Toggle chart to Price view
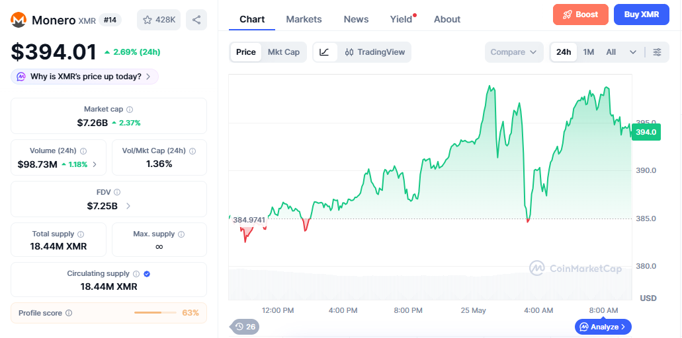The image size is (682, 338). tap(246, 52)
